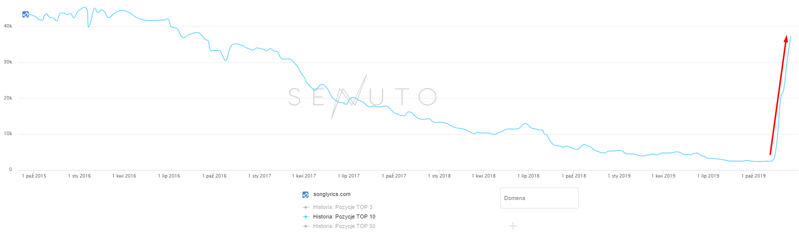The height and width of the screenshot is (232, 799).
Task: Select the '1 kwi 2017' date label
Action: (x=303, y=176)
